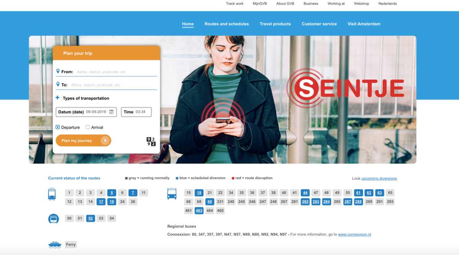Screen dimensions: 459x255
Task: Click the bus icon beside bus routes
Action: click(x=172, y=194)
